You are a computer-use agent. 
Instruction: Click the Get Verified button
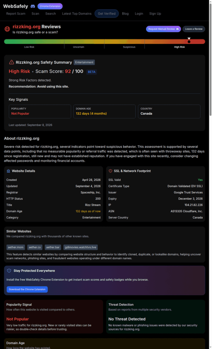107,14
